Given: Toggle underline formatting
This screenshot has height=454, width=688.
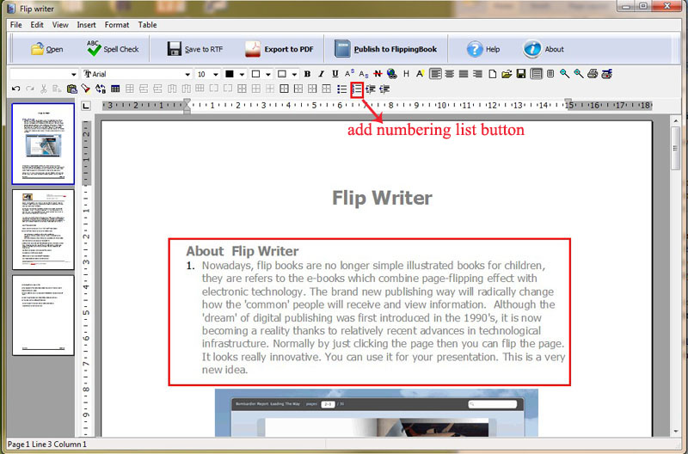Looking at the screenshot, I should pyautogui.click(x=335, y=74).
